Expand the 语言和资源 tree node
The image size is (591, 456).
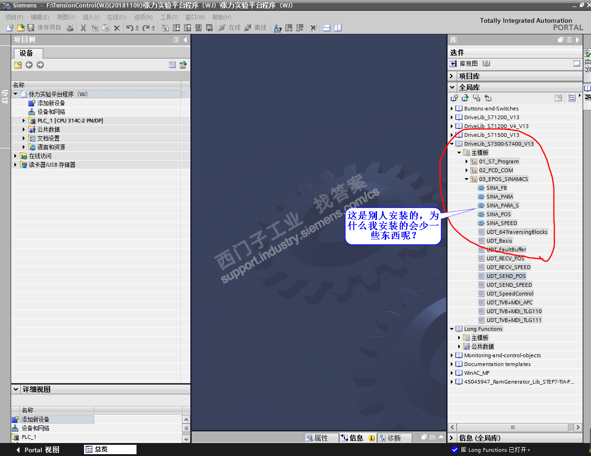coord(24,147)
